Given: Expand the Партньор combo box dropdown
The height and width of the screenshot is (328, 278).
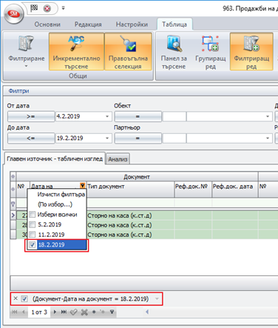Looking at the screenshot, I should [268, 138].
